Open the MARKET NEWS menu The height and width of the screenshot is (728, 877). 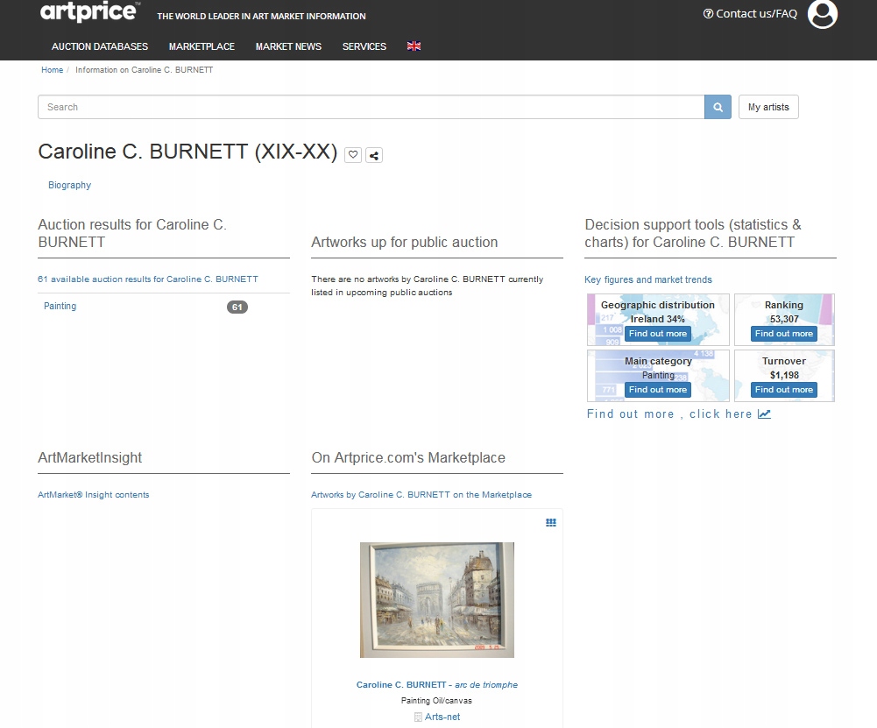[x=288, y=46]
